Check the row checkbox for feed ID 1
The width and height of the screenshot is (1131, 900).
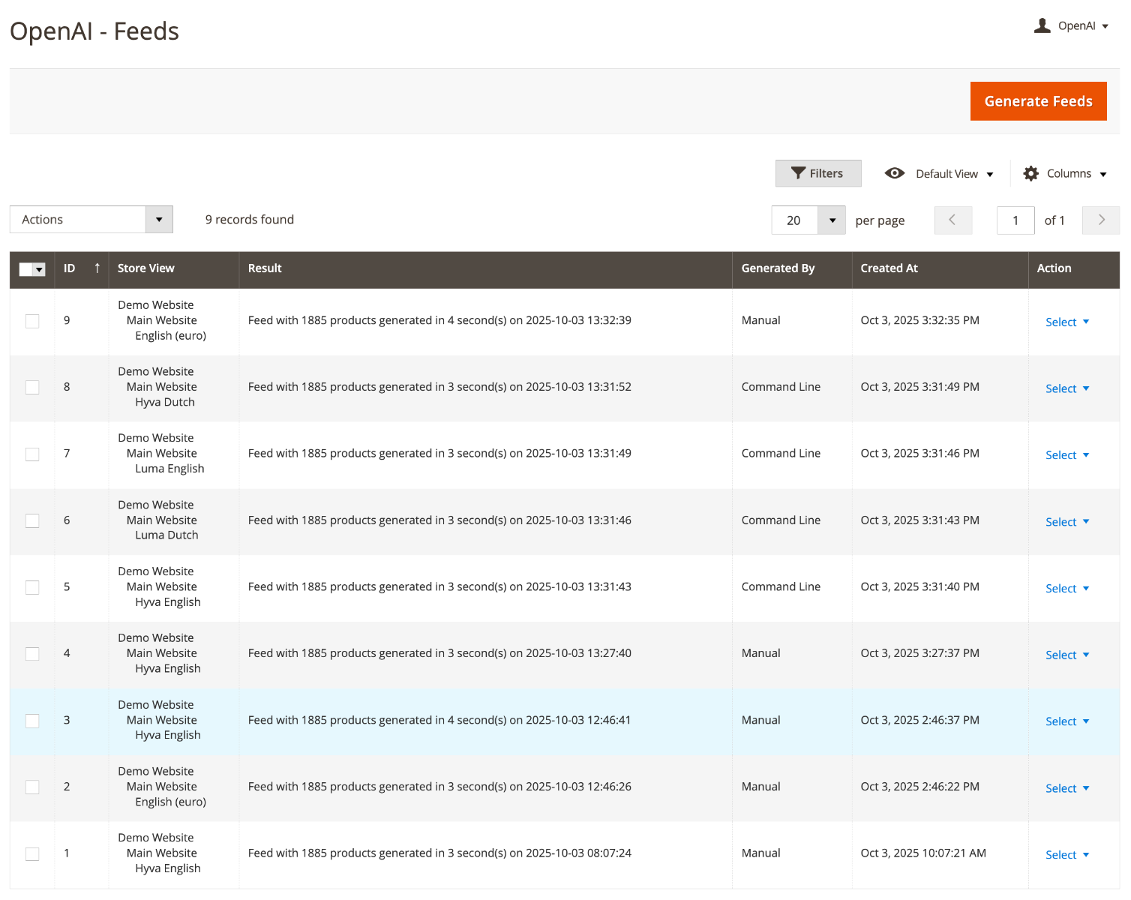[x=32, y=853]
